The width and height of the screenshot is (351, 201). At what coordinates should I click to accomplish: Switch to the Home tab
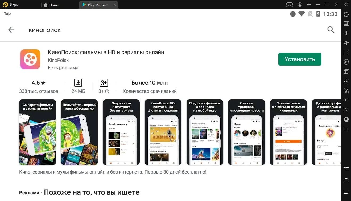coord(51,5)
